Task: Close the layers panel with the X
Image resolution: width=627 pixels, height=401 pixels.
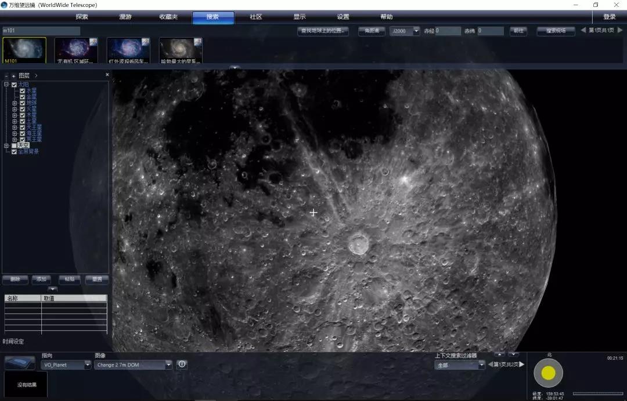Action: (x=107, y=75)
